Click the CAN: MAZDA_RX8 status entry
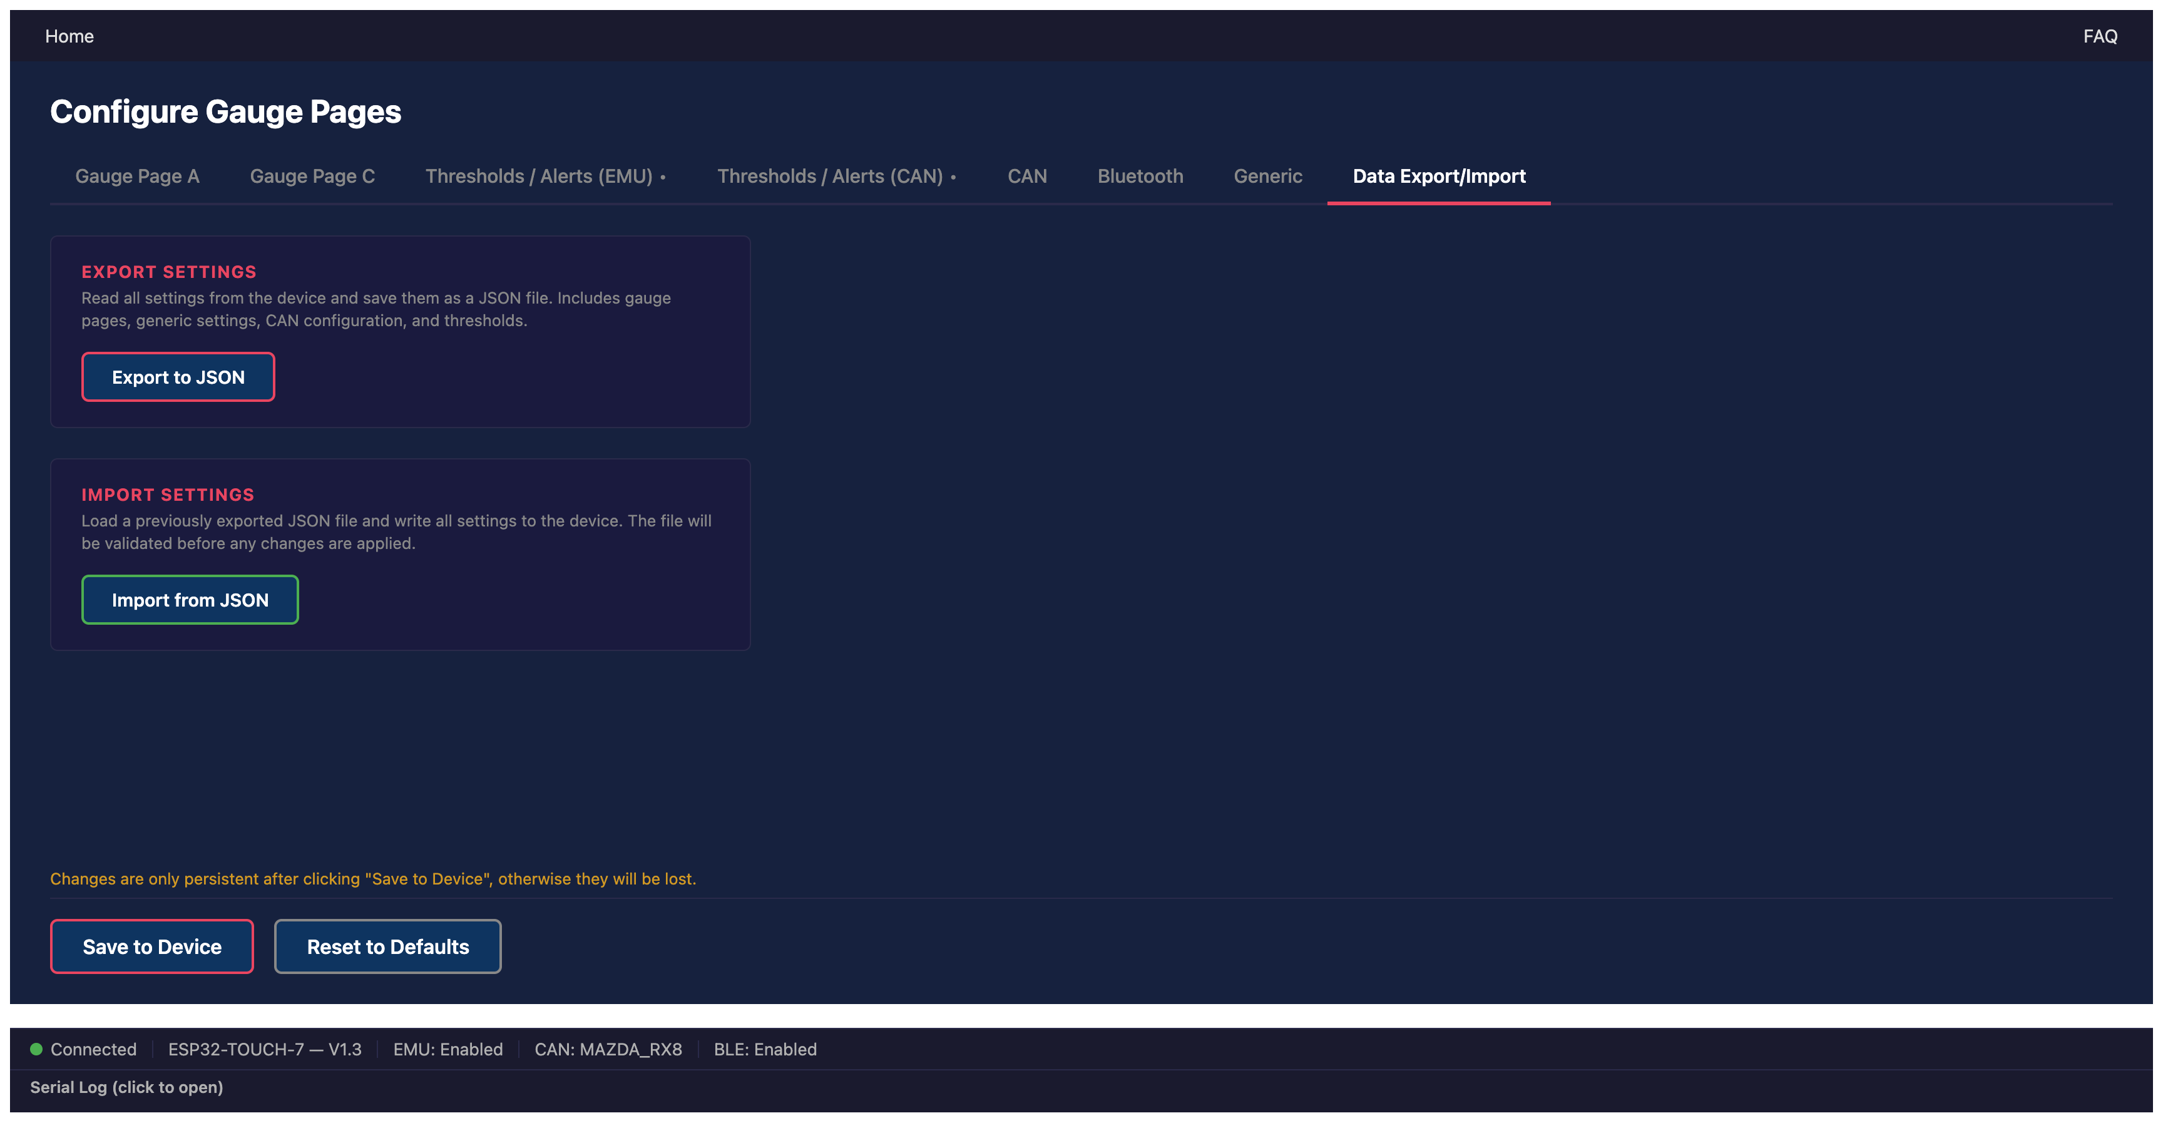 [608, 1049]
